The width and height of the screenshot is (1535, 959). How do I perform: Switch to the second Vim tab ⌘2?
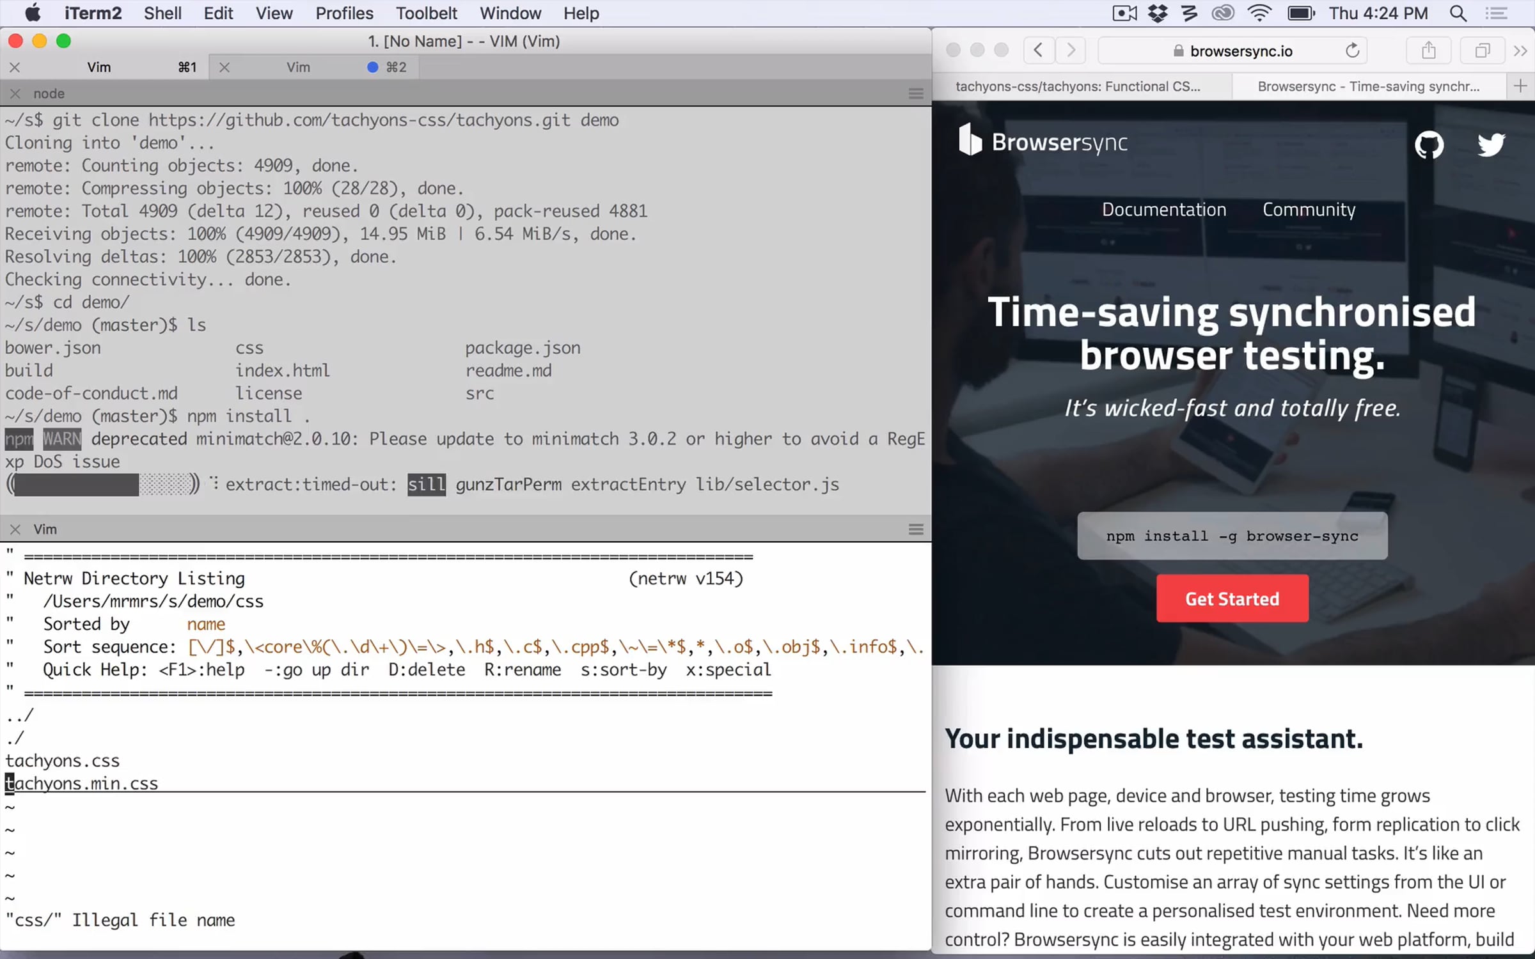pyautogui.click(x=315, y=67)
